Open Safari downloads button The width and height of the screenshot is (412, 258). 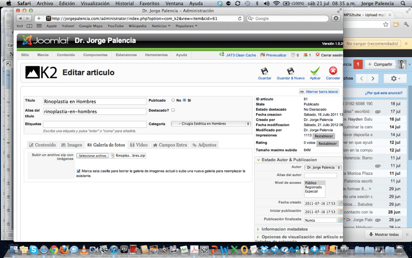[336, 18]
